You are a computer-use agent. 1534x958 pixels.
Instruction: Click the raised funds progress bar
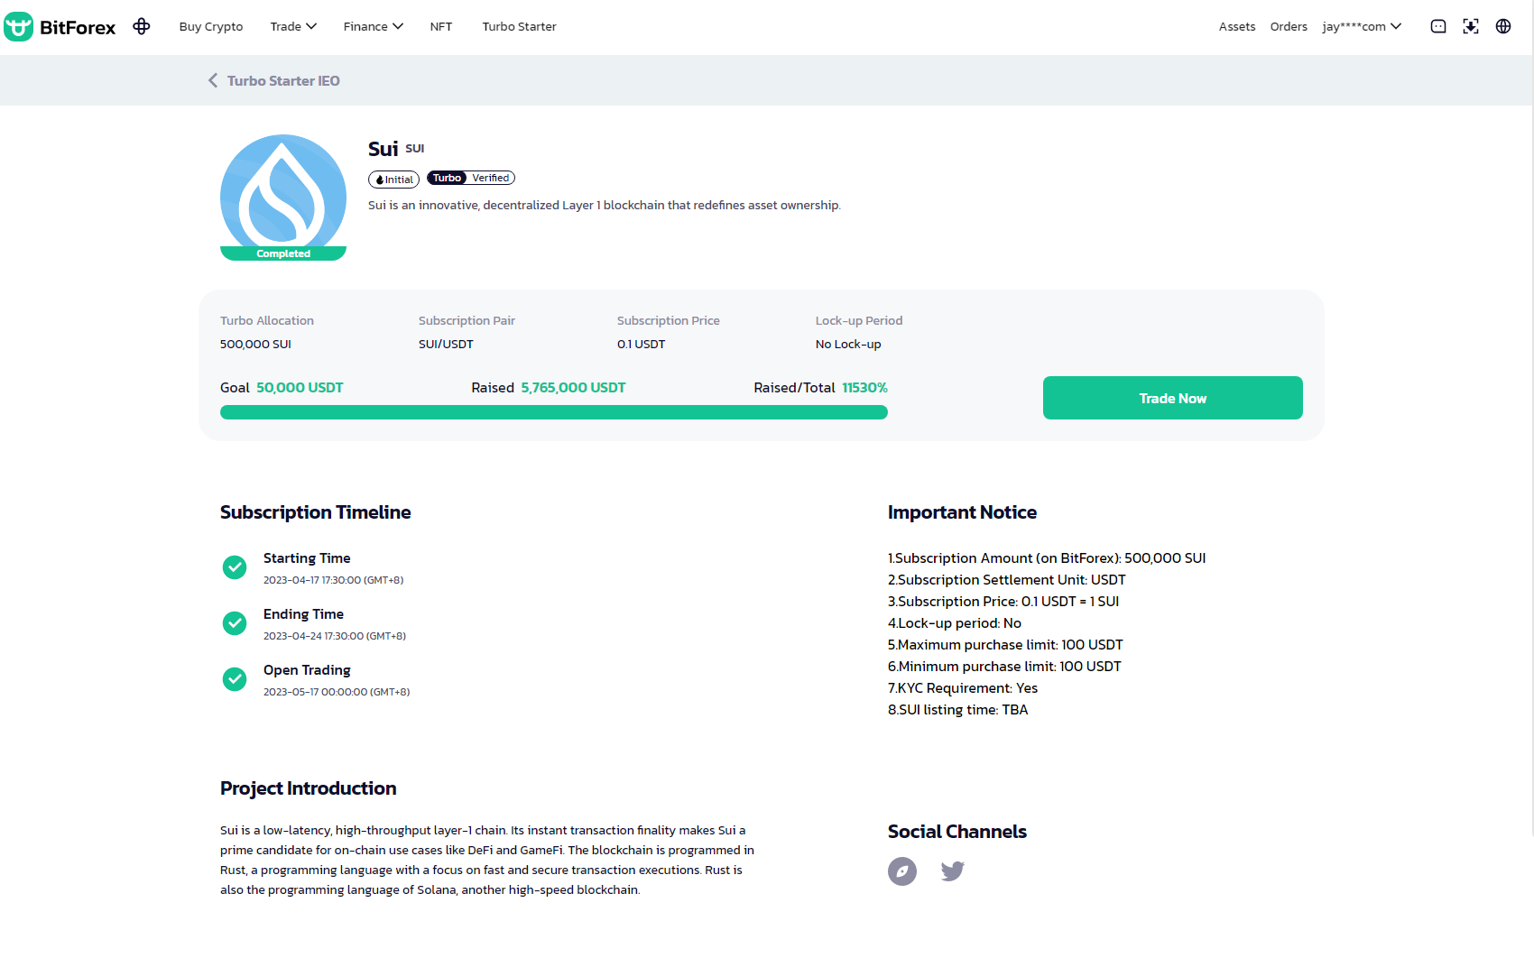coord(554,412)
